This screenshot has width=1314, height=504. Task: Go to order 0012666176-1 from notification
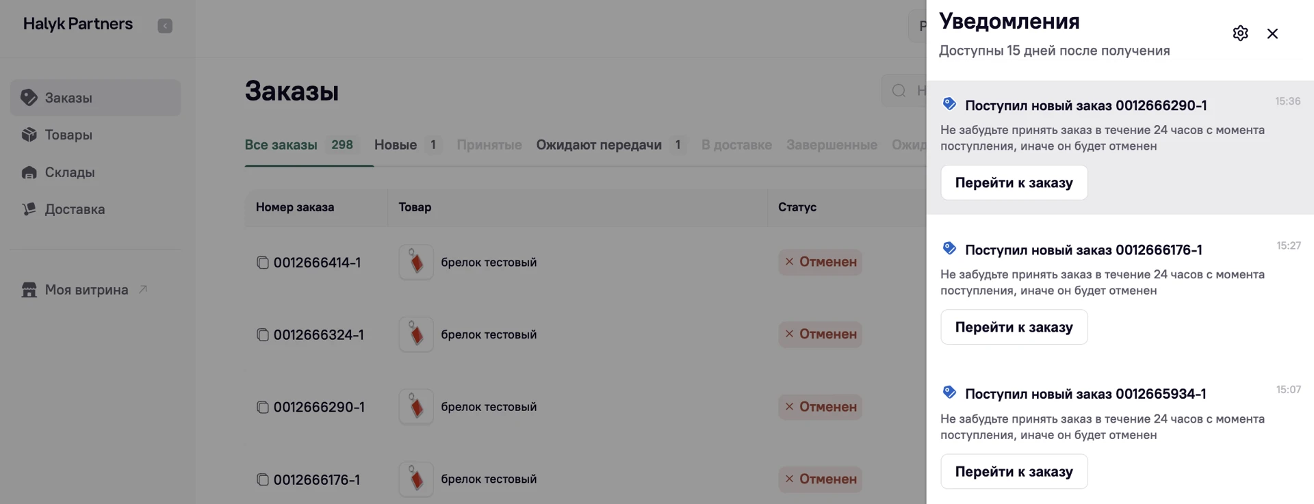coord(1014,328)
